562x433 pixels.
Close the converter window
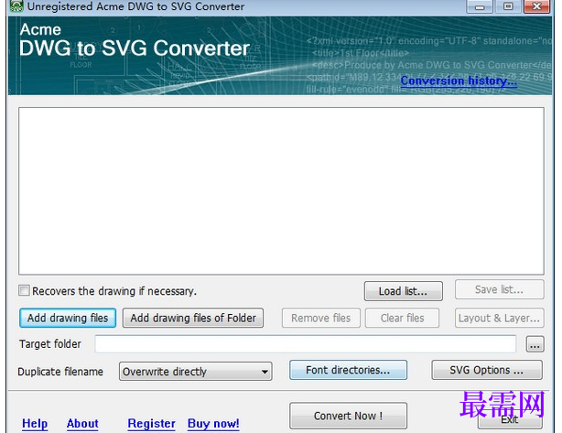point(536,6)
